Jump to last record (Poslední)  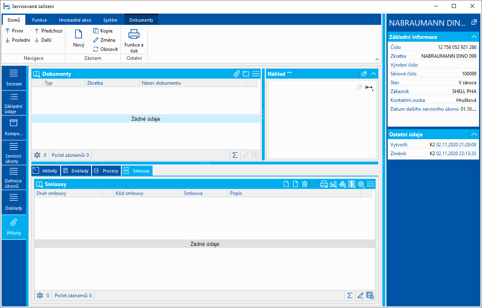point(18,40)
